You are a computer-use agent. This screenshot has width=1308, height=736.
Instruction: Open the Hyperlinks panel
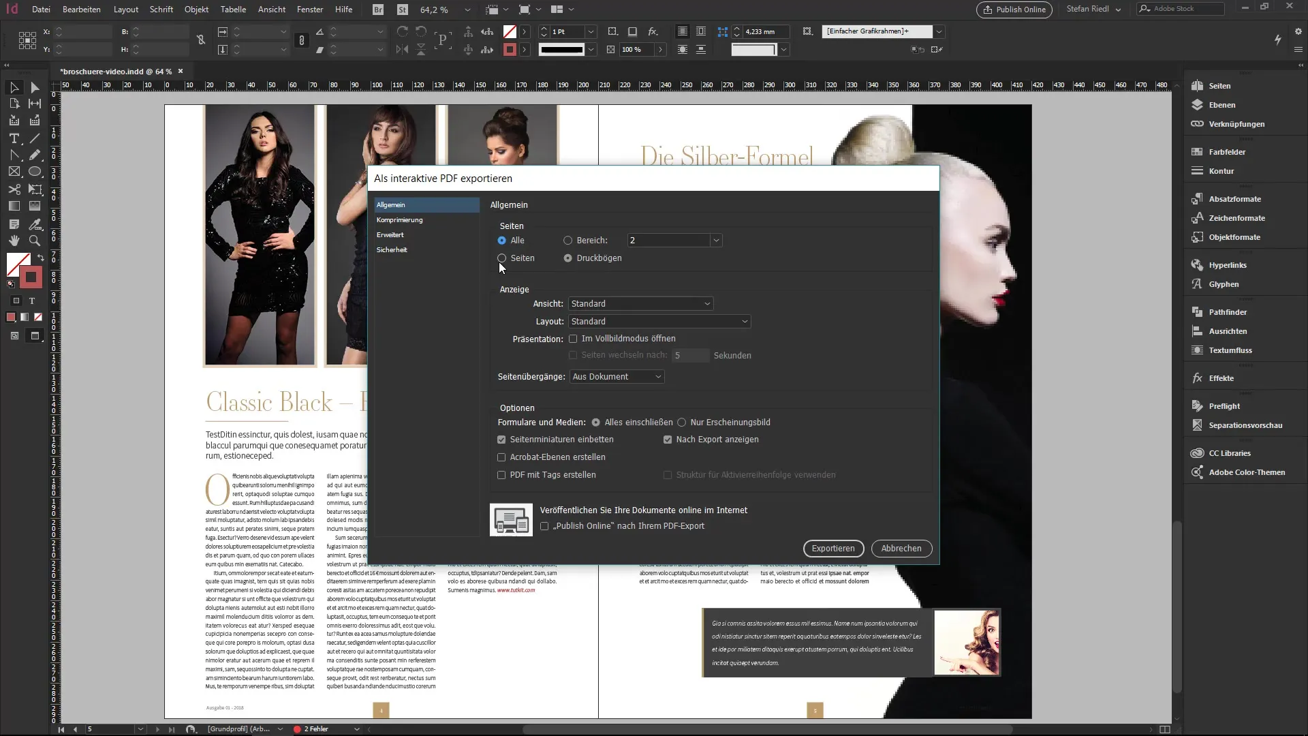pyautogui.click(x=1228, y=265)
